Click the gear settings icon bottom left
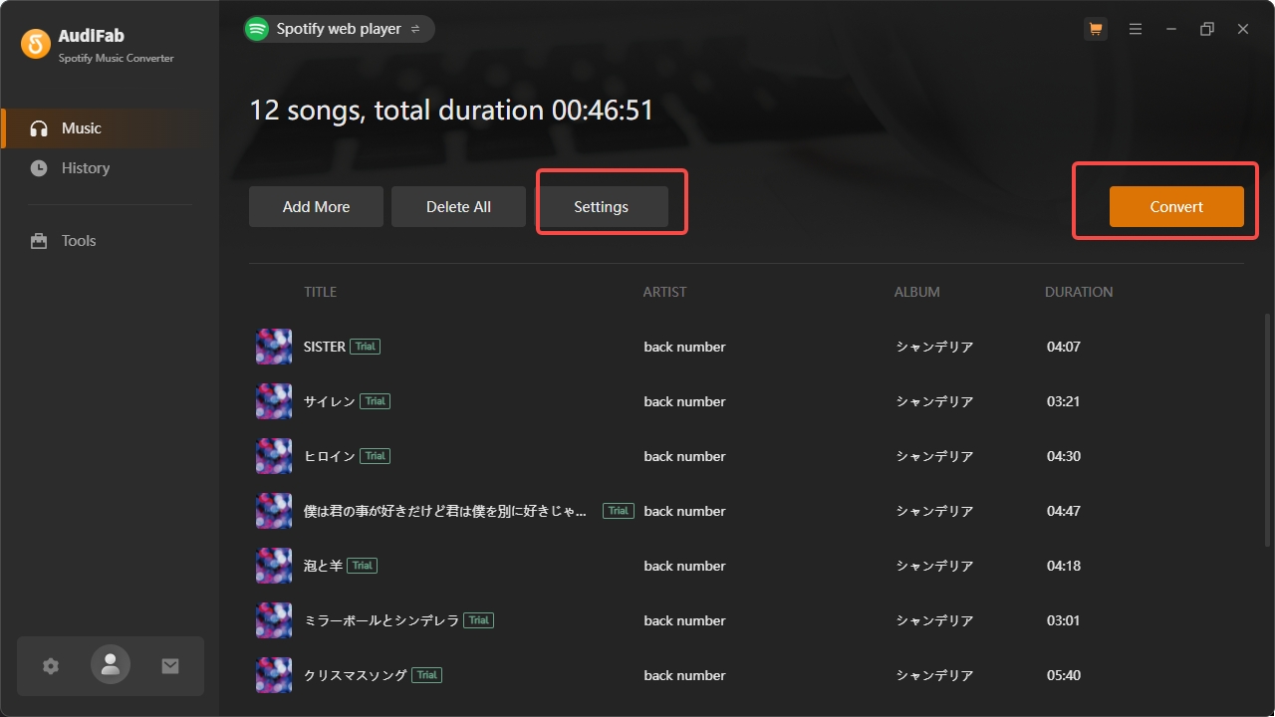 50,665
